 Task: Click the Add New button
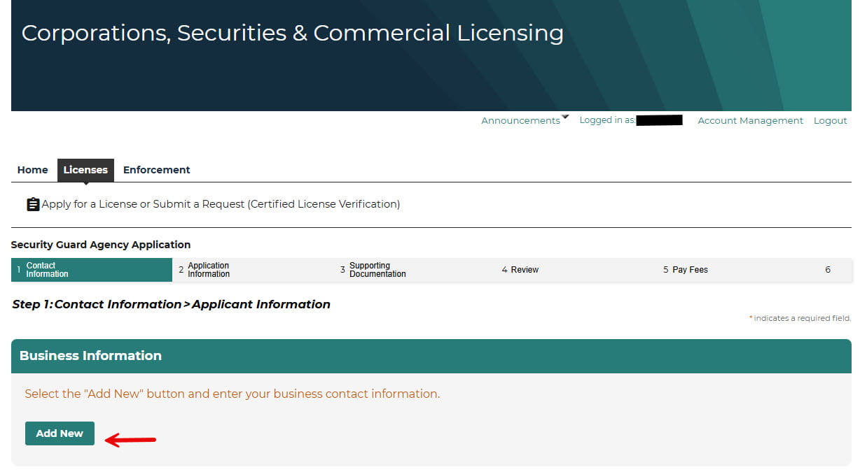60,433
